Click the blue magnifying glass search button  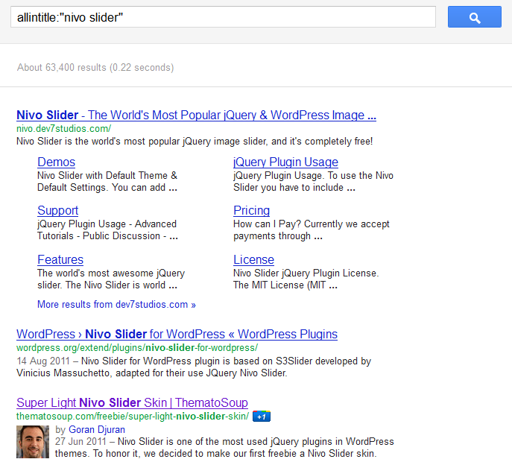point(474,17)
